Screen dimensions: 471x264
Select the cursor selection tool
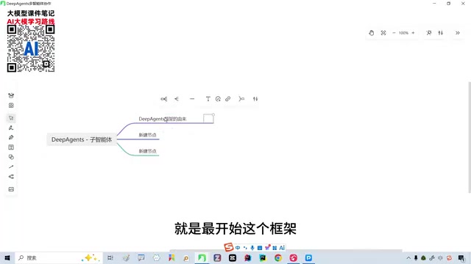[11, 118]
